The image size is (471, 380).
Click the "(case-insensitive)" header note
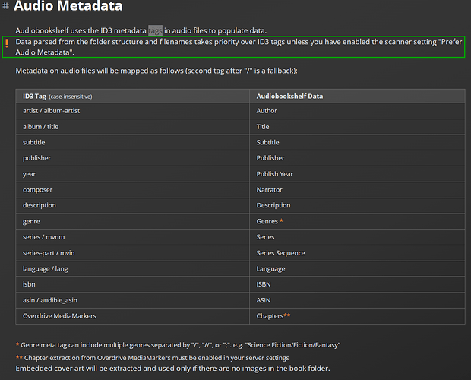71,97
